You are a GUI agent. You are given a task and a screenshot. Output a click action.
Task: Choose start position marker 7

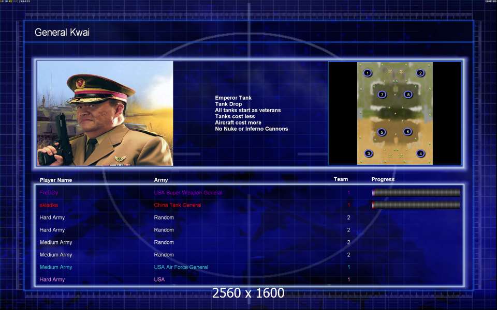tap(382, 94)
